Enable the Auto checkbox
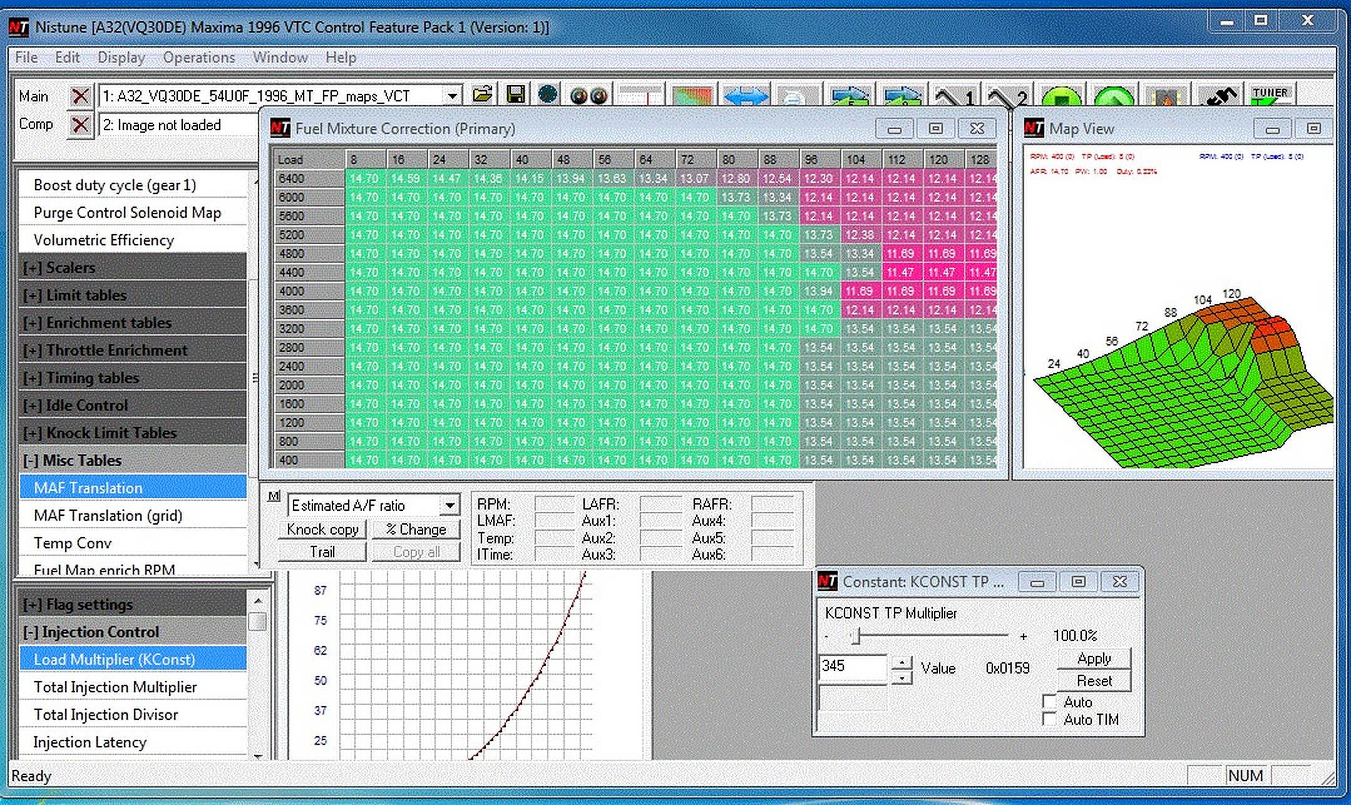 point(1050,701)
